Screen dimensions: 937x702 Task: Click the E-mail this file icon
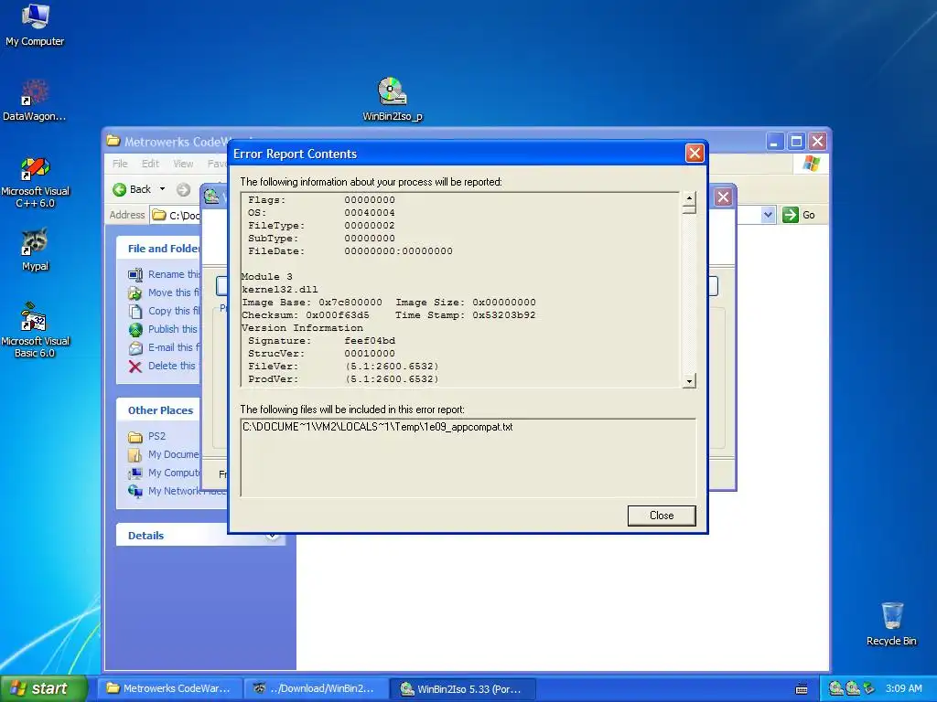point(135,348)
